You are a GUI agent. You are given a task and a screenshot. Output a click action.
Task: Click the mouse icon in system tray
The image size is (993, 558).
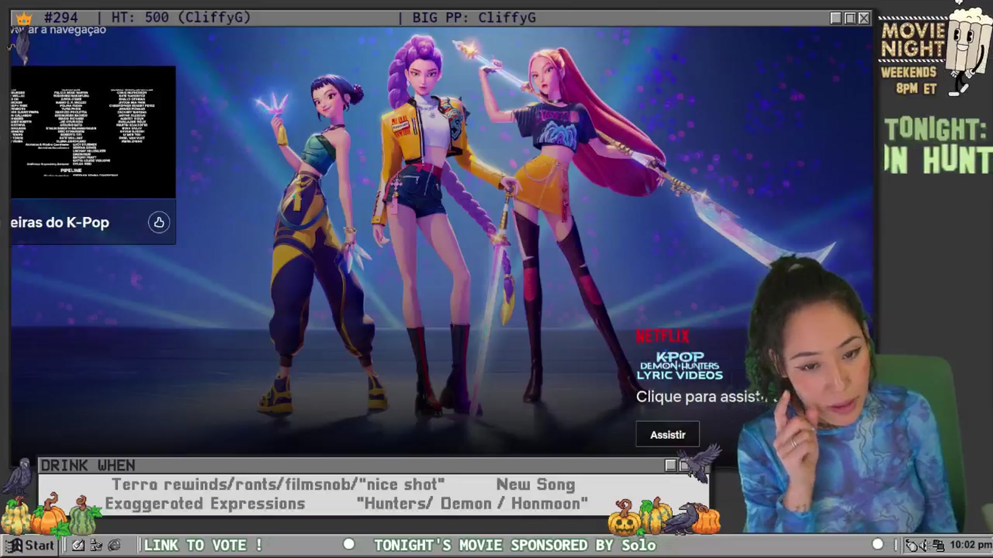(x=911, y=545)
